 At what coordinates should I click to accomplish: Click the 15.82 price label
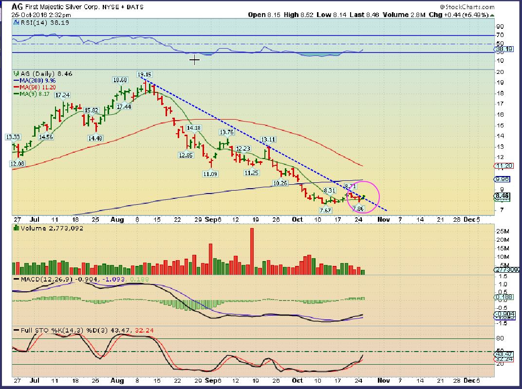click(x=91, y=110)
